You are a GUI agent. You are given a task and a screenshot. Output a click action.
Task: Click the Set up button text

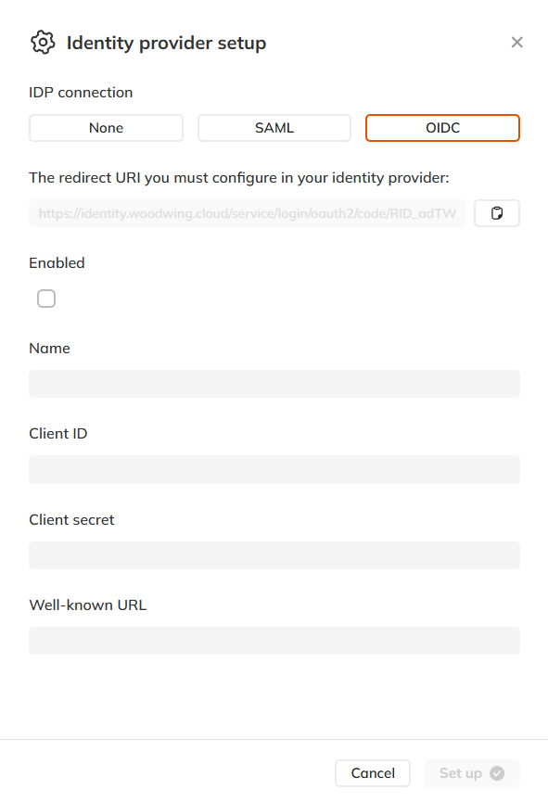pos(461,773)
